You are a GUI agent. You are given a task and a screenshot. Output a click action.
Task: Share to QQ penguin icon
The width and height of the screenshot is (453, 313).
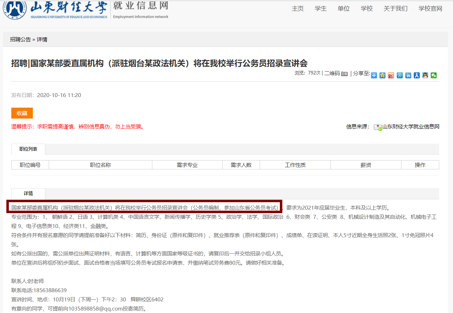click(x=425, y=75)
